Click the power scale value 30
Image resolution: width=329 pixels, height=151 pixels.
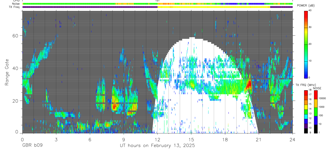tap(310, 27)
